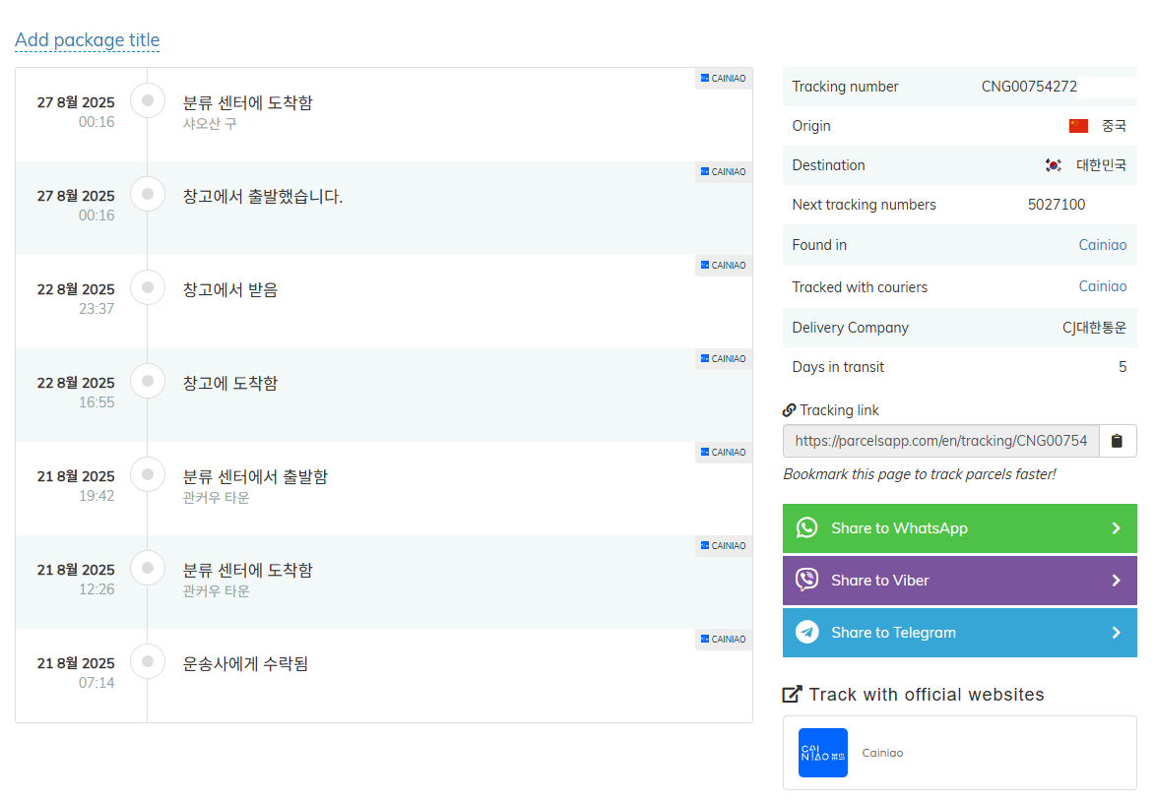
Task: Open the Cainiao link in the Found in row
Action: click(x=1102, y=245)
